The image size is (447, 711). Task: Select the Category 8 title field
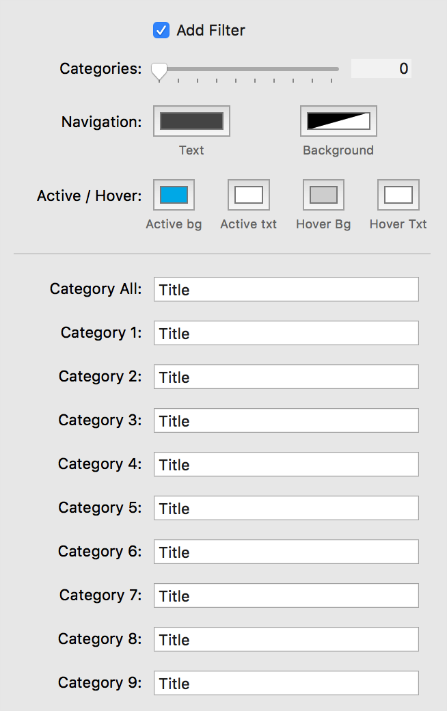pos(286,639)
